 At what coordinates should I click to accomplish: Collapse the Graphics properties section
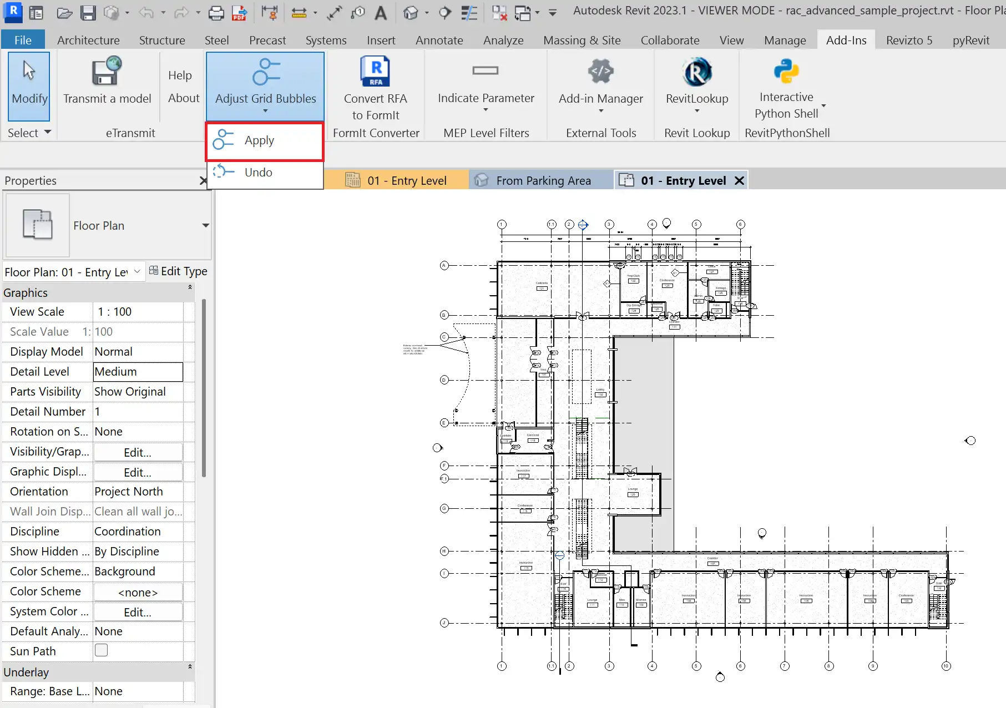pyautogui.click(x=190, y=287)
